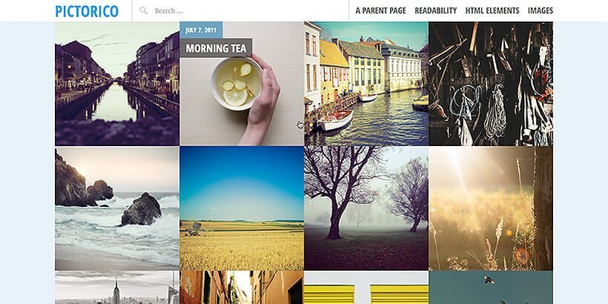Screen dimensions: 608x304
Task: Click the Morning Tea post title
Action: [216, 48]
